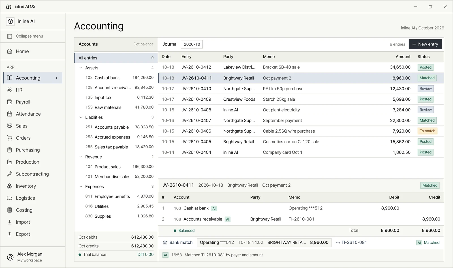Click the Orders cart icon
Viewport: 453px width, 268px height.
pyautogui.click(x=10, y=138)
